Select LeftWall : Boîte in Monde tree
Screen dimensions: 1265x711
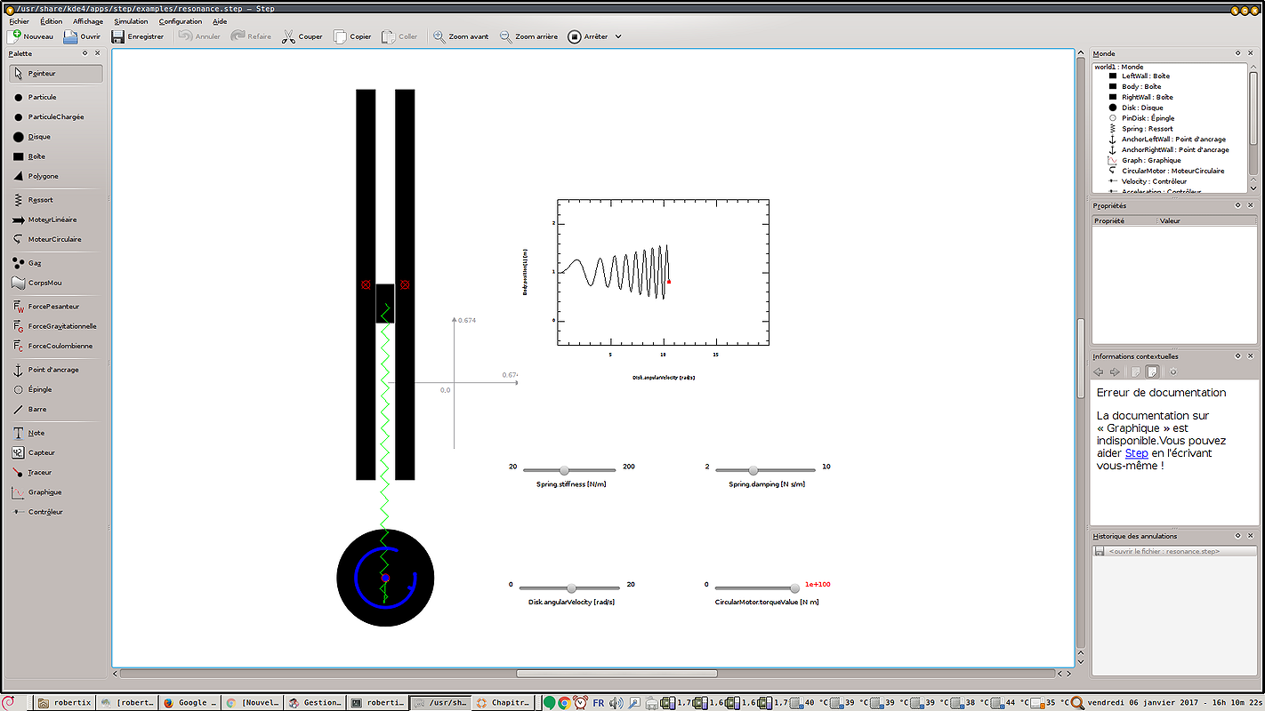tap(1146, 76)
